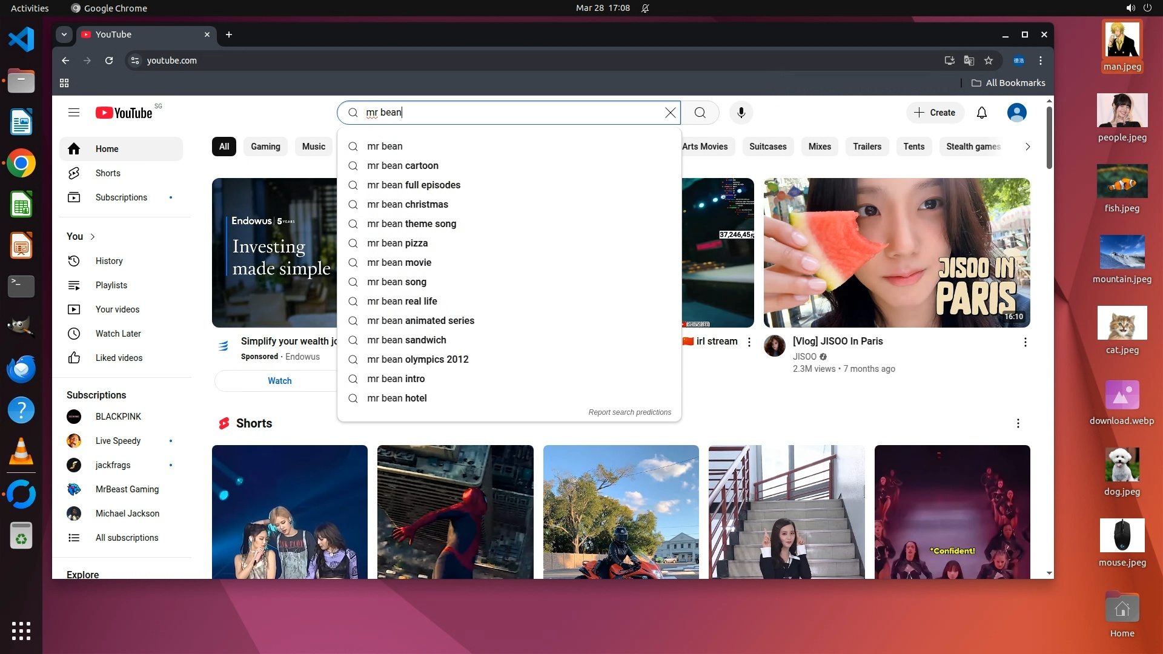The image size is (1163, 654).
Task: Toggle system notifications bell in top bar
Action: tap(645, 8)
